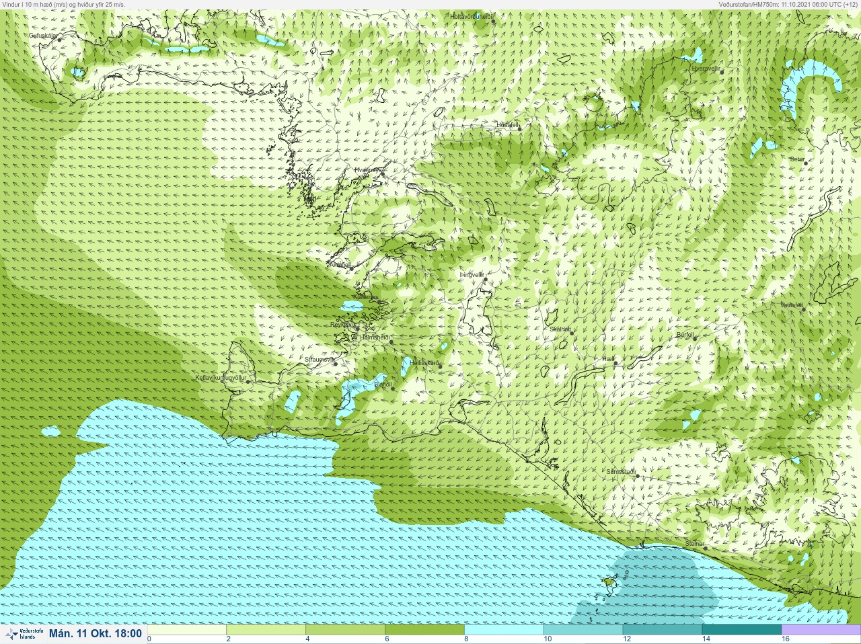The image size is (861, 644).
Task: Click the Húsafell station label
Action: 508,125
